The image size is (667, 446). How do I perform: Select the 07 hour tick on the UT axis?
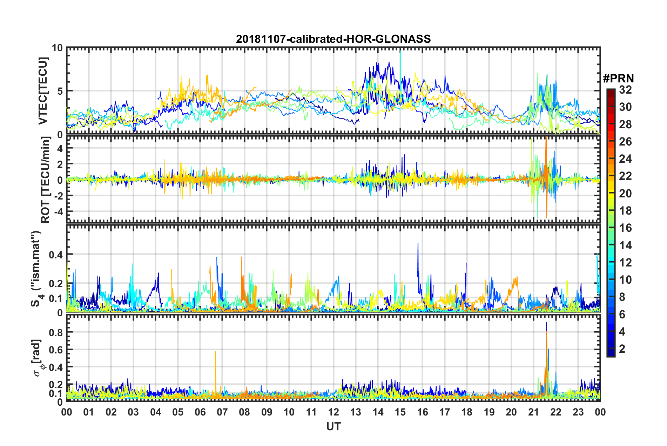click(222, 412)
